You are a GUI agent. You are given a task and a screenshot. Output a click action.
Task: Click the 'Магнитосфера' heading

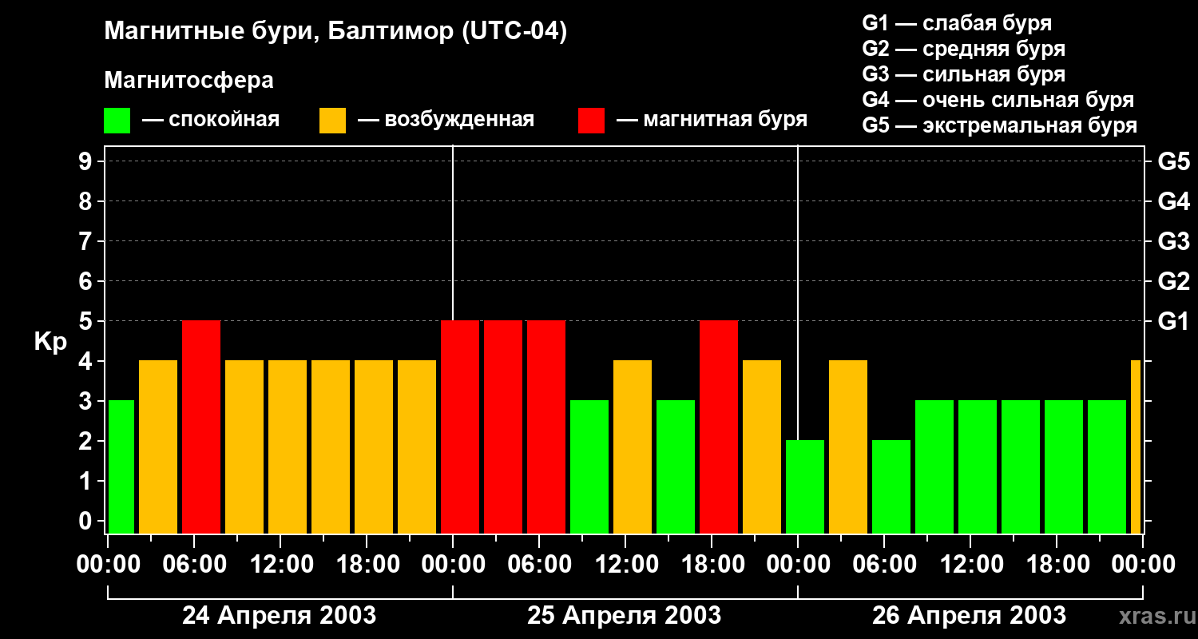(x=188, y=81)
